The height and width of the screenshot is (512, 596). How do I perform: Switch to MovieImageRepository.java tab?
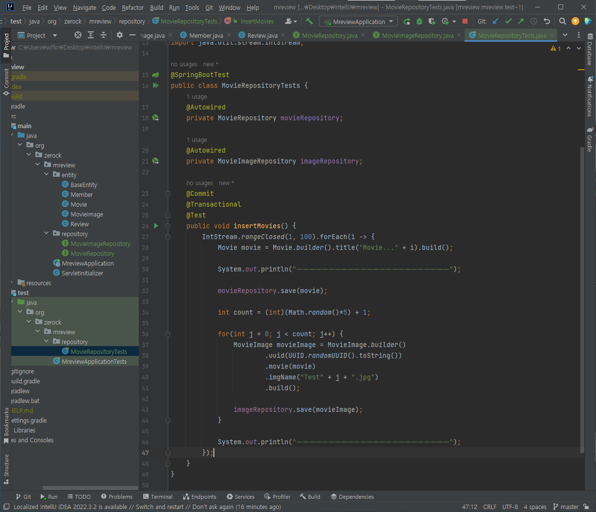(x=417, y=35)
